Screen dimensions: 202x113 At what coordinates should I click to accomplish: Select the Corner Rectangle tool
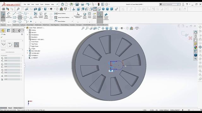pyautogui.click(x=15, y=18)
